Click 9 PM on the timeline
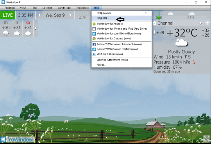Image resolution: width=211 pixels, height=144 pixels. tap(191, 18)
